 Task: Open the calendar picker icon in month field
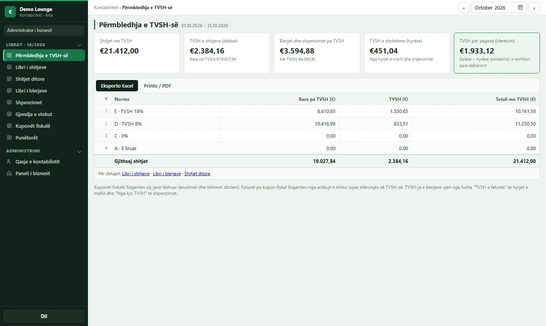coord(520,8)
